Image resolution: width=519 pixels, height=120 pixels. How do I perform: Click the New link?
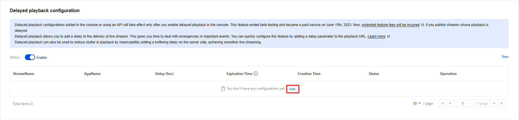click(505, 57)
